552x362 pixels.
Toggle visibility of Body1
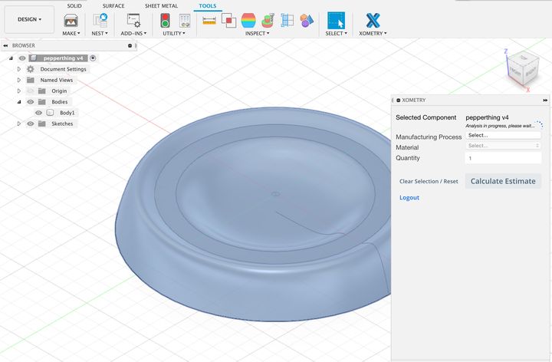point(39,113)
